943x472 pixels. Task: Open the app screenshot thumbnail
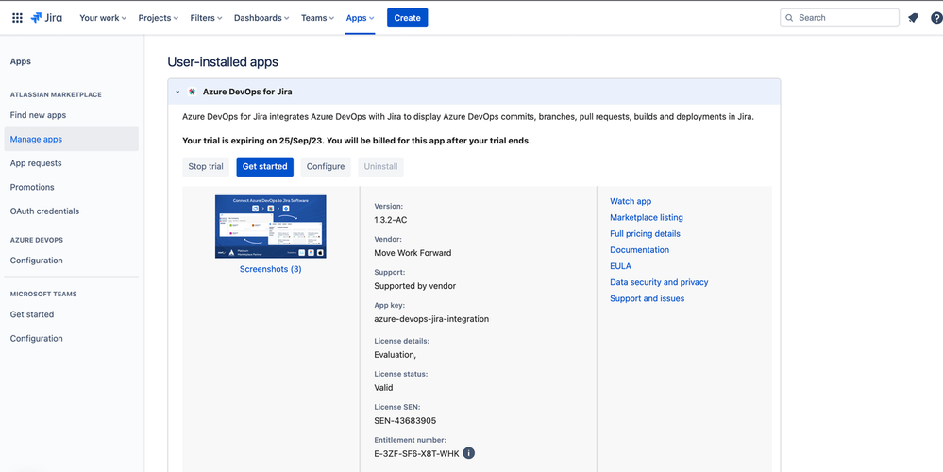pos(271,227)
